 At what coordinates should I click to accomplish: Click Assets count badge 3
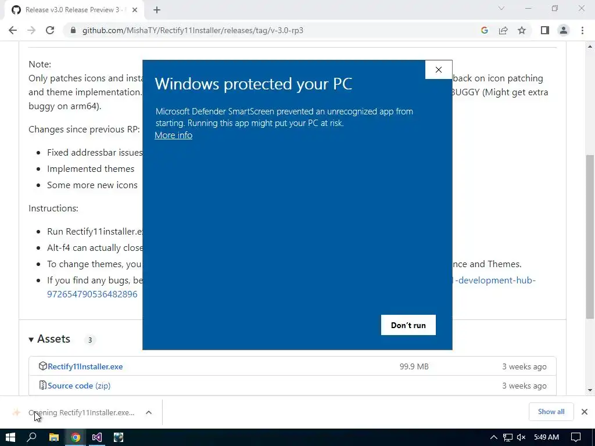point(90,340)
